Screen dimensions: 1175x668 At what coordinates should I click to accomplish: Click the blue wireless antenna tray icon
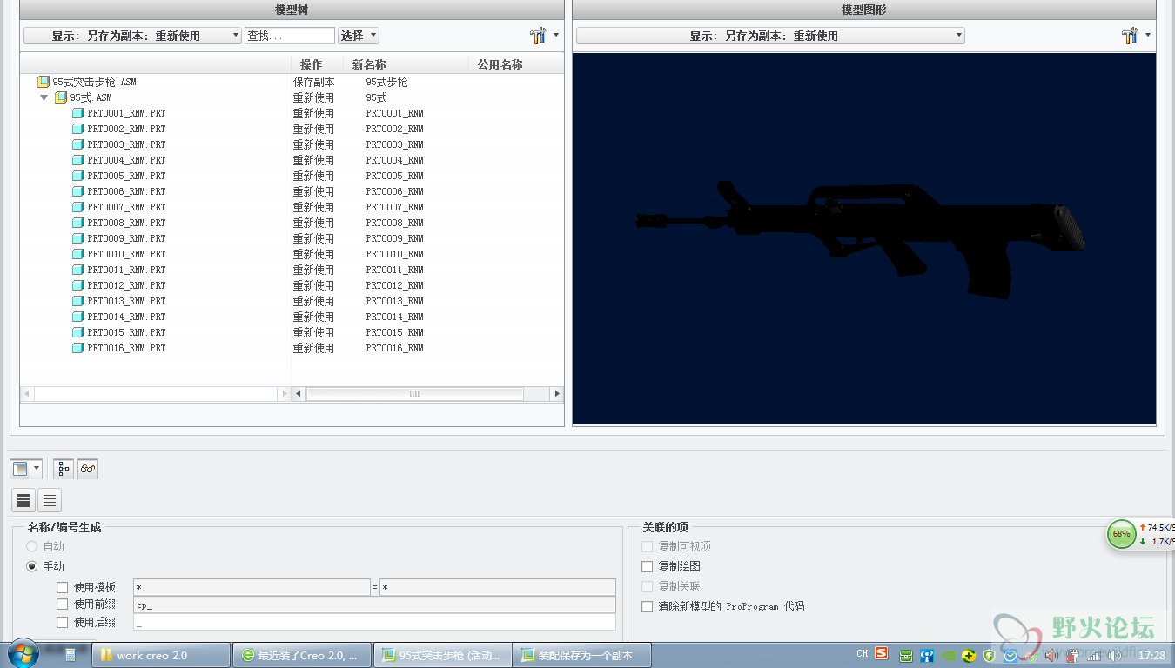[x=928, y=655]
